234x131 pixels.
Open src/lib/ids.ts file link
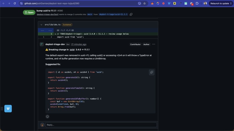tap(53, 25)
